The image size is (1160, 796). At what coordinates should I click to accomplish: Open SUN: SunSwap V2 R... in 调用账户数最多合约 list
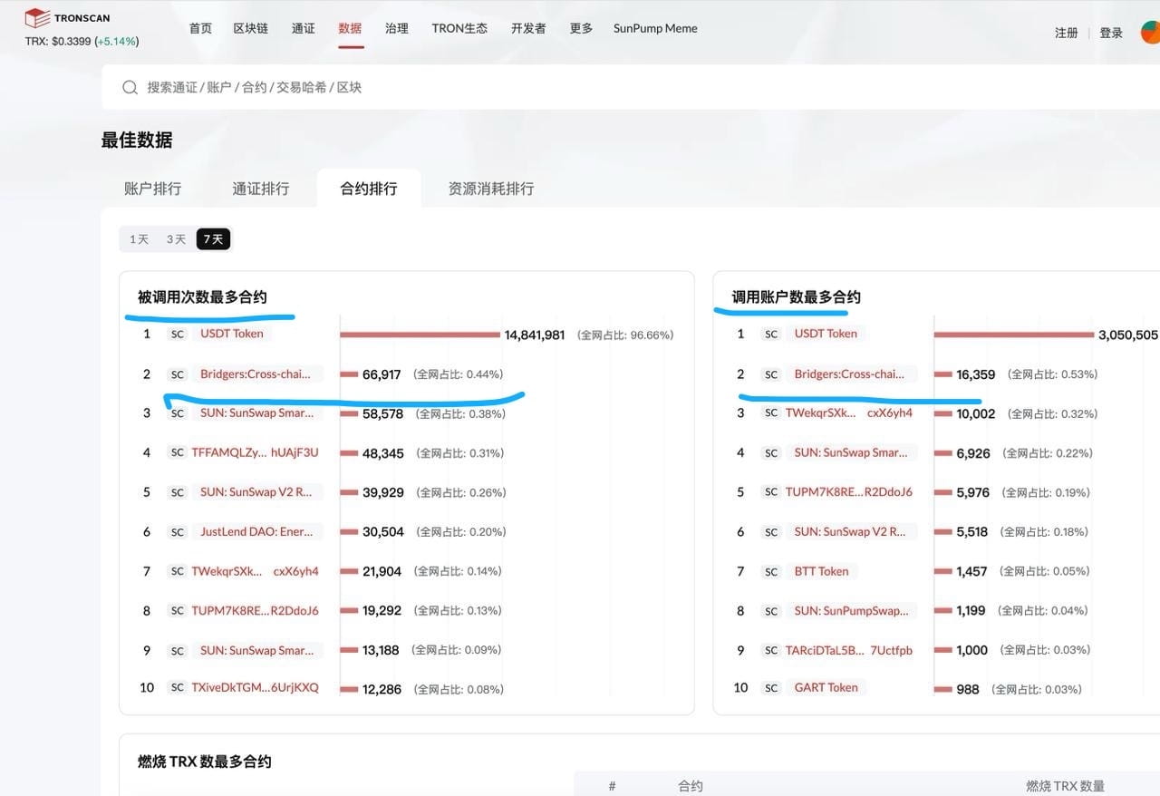tap(850, 532)
